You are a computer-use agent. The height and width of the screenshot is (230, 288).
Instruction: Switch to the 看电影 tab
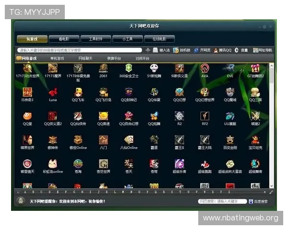64,39
